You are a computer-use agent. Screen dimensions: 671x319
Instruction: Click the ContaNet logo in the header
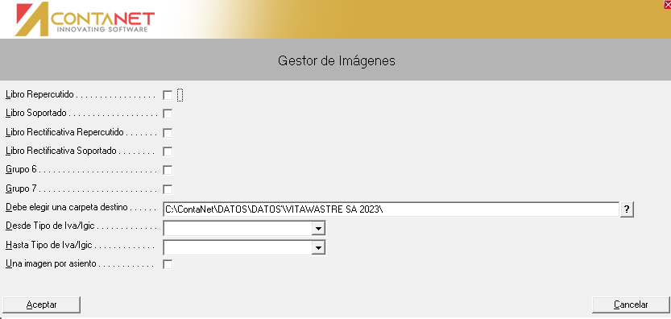[x=85, y=19]
